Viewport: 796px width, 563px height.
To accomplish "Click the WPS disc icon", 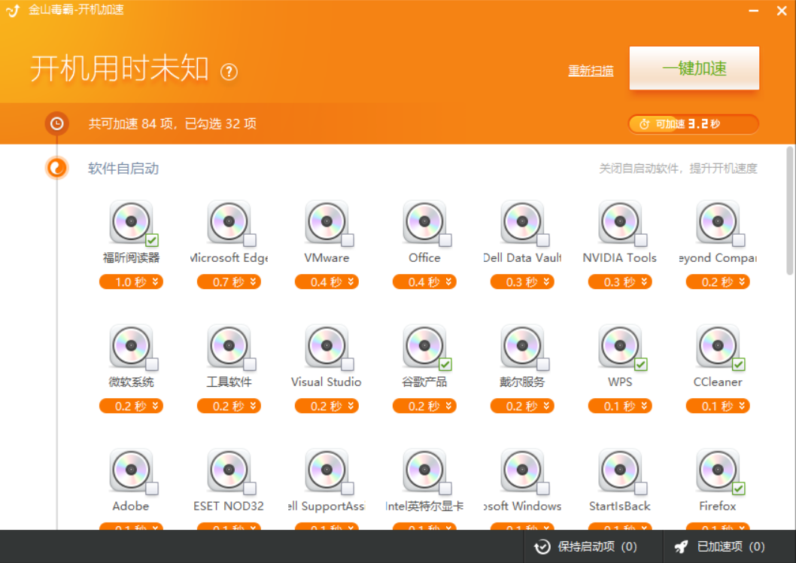I will 620,346.
